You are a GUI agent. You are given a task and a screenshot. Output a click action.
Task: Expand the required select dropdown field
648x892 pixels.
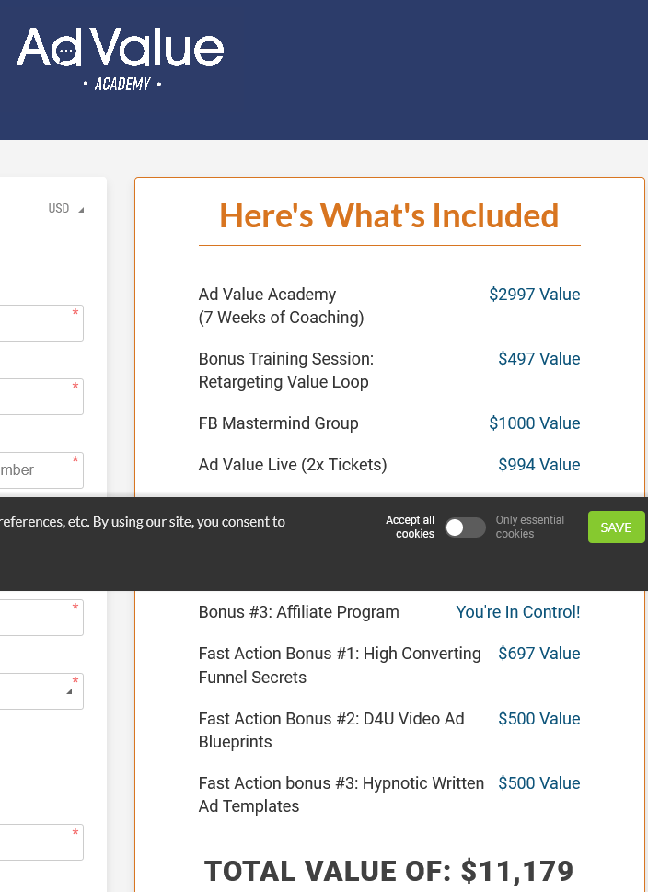click(x=41, y=691)
